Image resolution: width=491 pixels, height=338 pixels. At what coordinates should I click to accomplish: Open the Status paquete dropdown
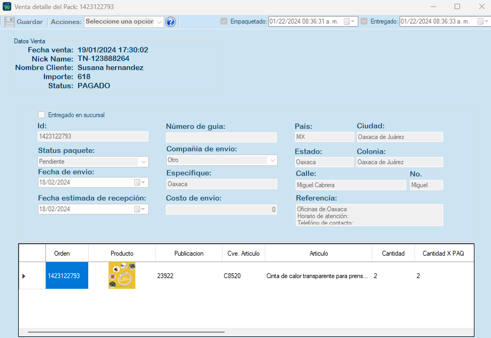point(143,162)
